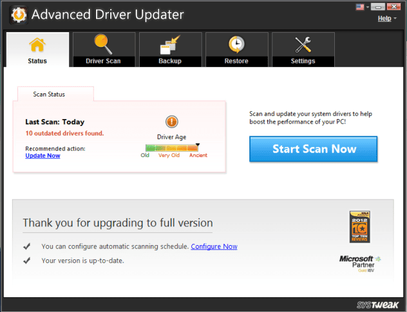Expand the Help dropdown arrow
This screenshot has width=407, height=312.
click(x=395, y=19)
